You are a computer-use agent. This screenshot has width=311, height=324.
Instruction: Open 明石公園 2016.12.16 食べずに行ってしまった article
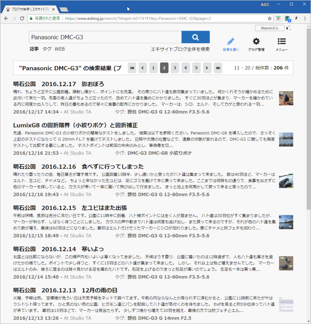click(79, 167)
